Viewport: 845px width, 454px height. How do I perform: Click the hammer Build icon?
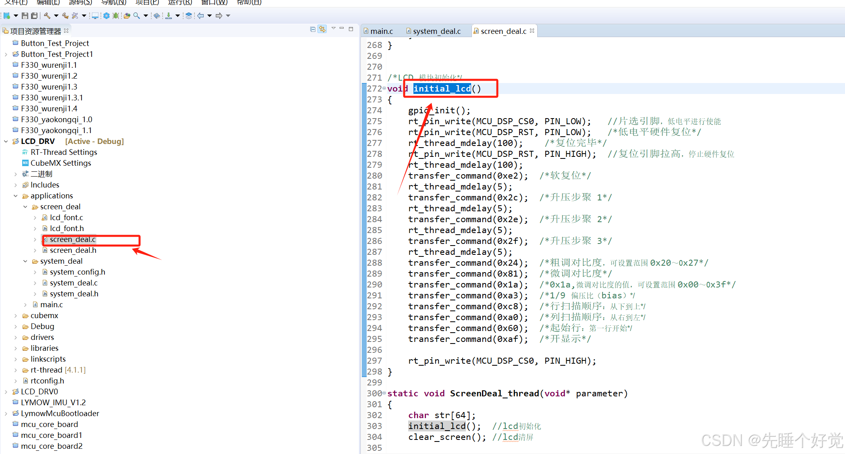click(x=47, y=16)
